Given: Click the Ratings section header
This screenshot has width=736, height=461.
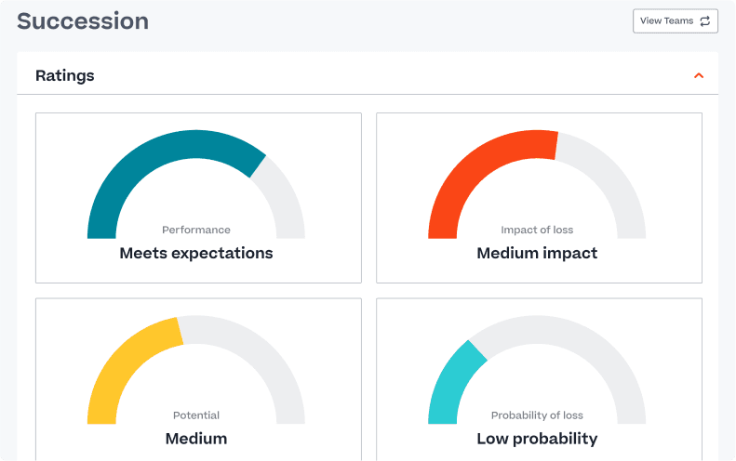Looking at the screenshot, I should tap(65, 75).
